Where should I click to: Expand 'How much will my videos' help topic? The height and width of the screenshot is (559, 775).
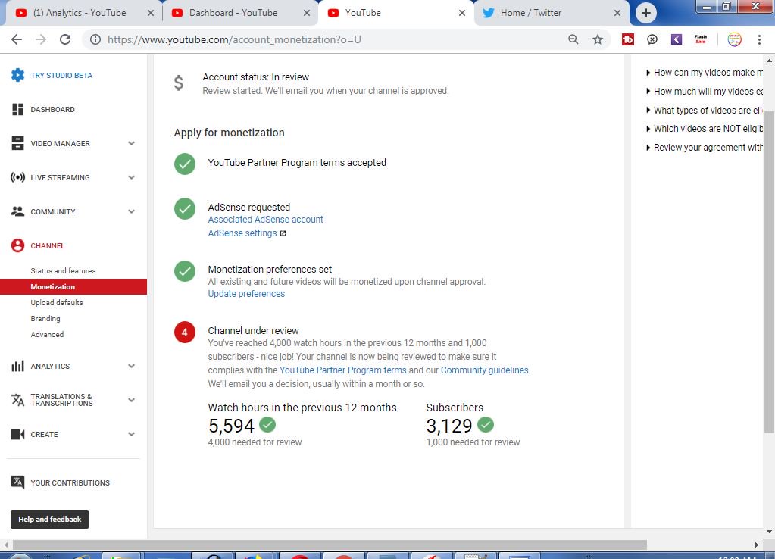point(704,92)
